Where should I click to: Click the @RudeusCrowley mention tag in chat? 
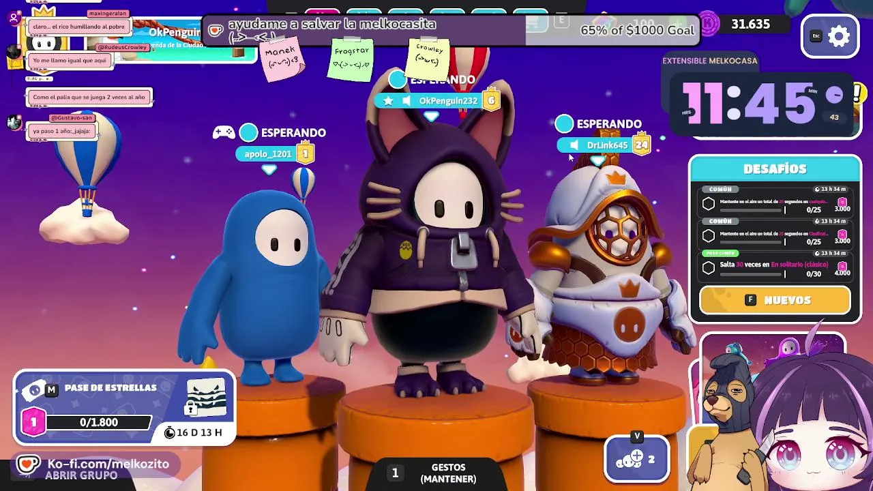[x=123, y=47]
